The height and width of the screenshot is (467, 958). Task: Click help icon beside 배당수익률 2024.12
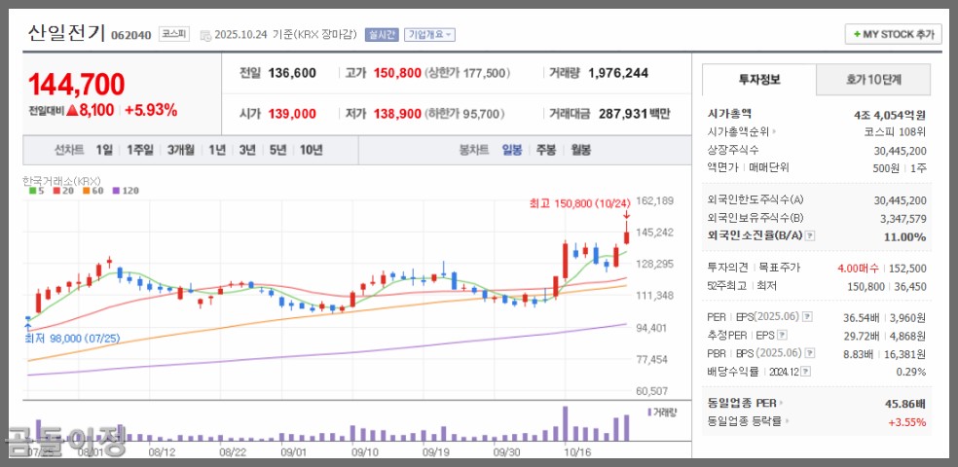807,371
